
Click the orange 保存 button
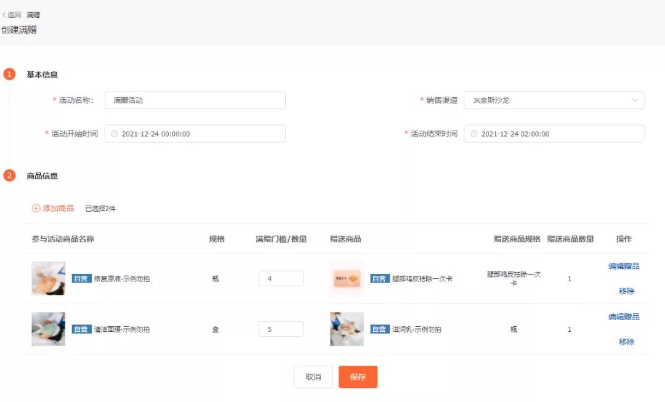tap(358, 377)
